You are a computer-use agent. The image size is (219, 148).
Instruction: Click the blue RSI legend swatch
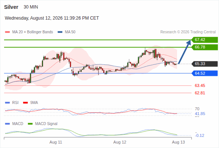coord(7,103)
